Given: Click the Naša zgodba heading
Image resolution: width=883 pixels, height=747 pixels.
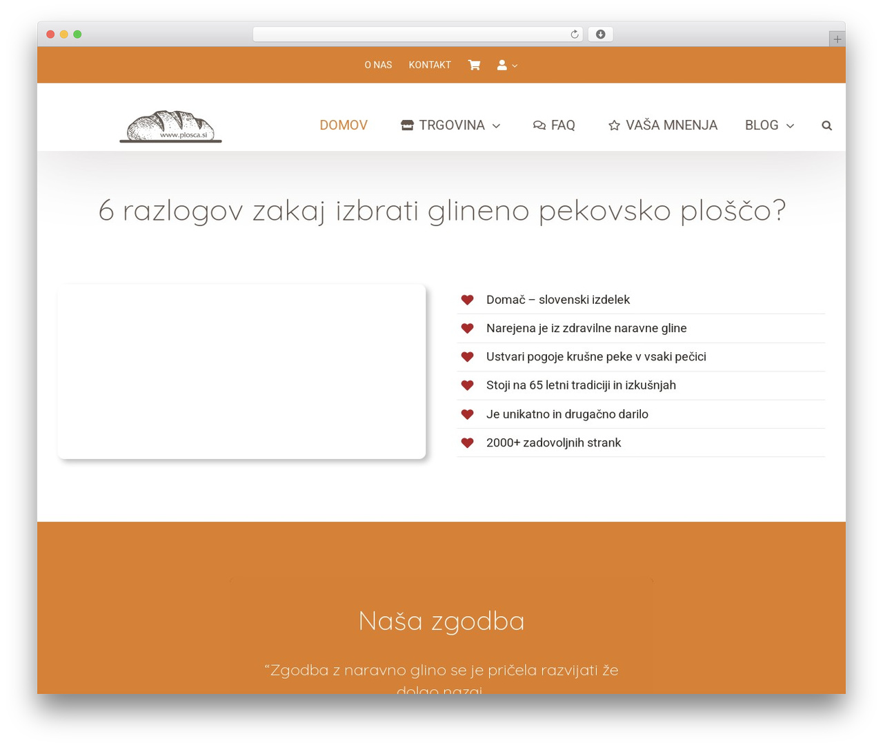Looking at the screenshot, I should tap(441, 621).
